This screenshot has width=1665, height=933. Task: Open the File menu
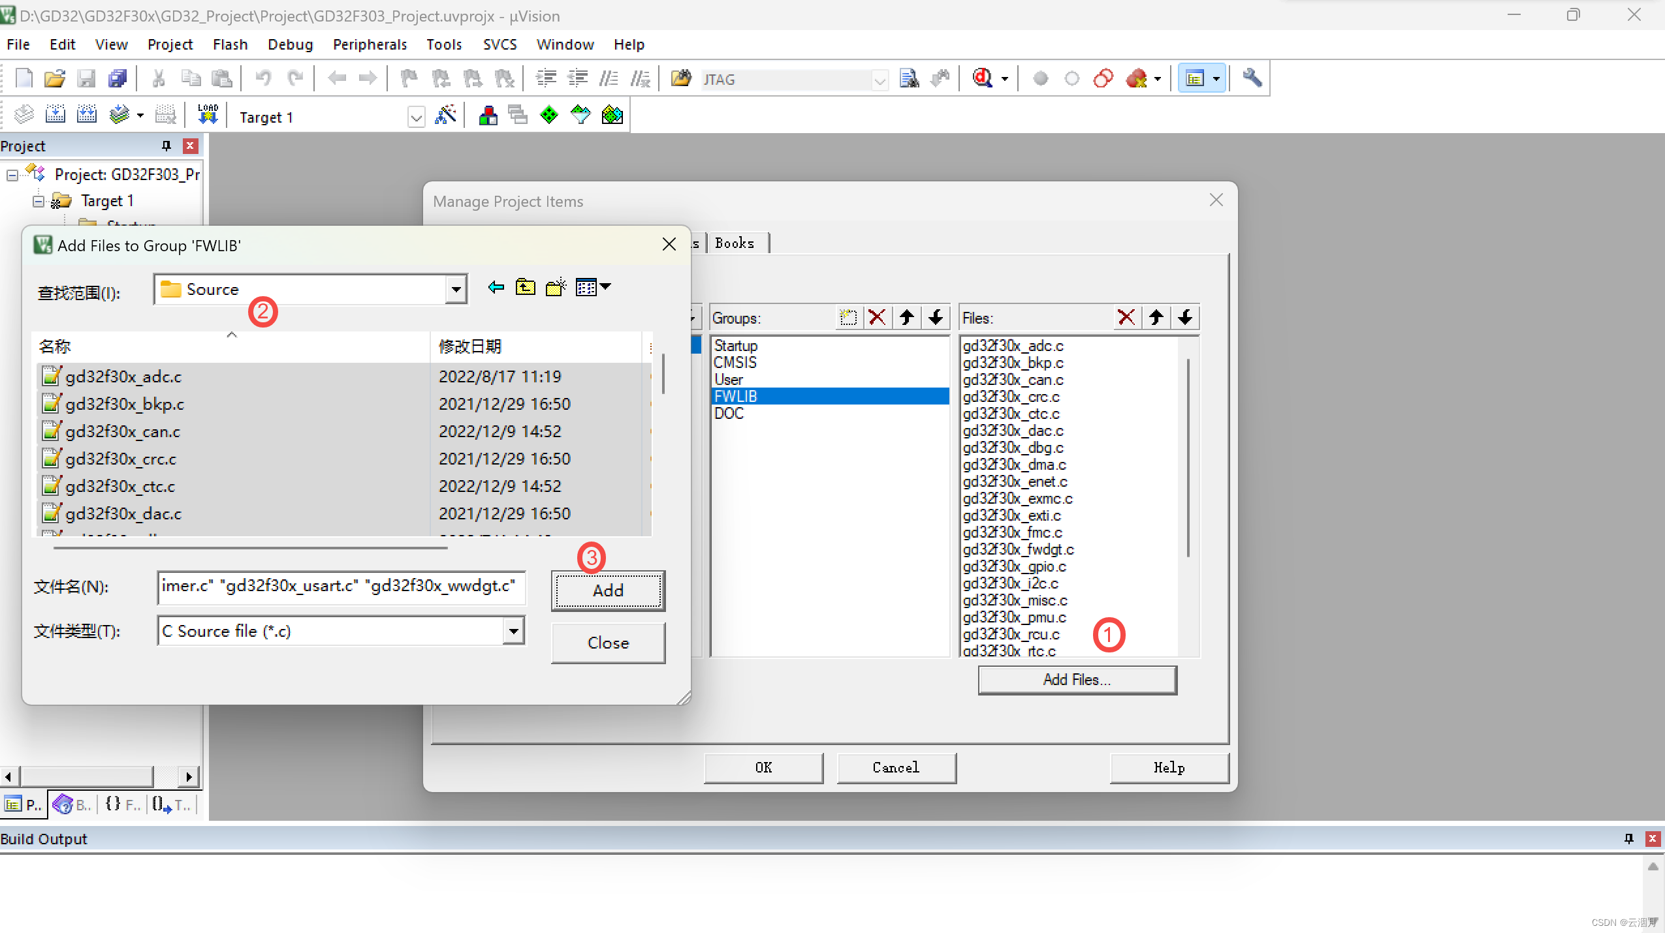pyautogui.click(x=18, y=44)
